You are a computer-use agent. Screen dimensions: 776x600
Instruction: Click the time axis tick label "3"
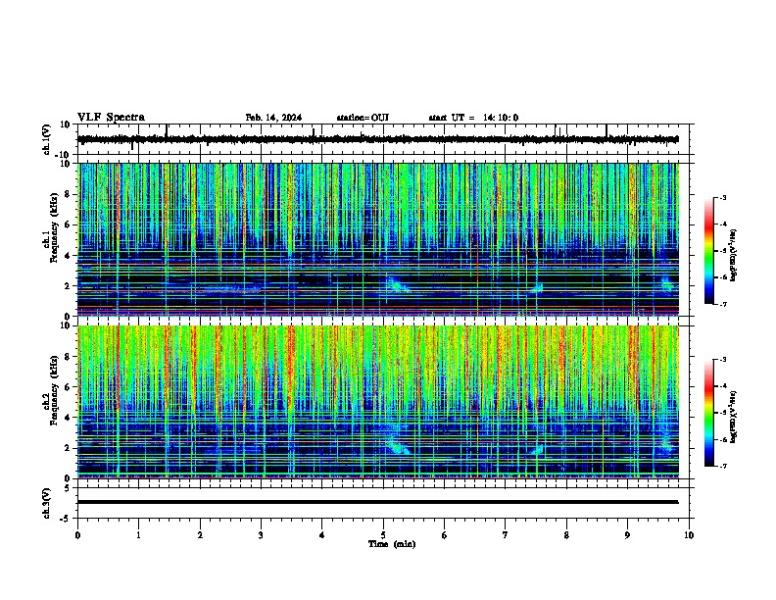[261, 535]
